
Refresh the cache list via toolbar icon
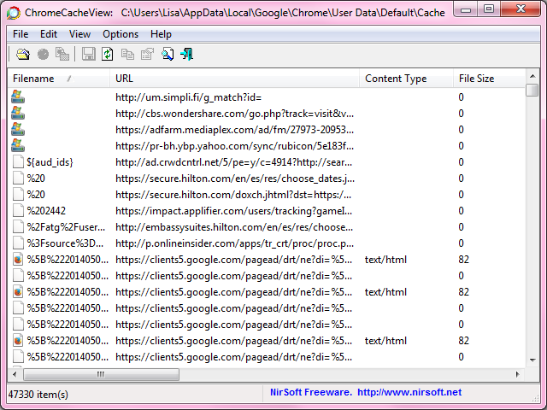point(108,55)
